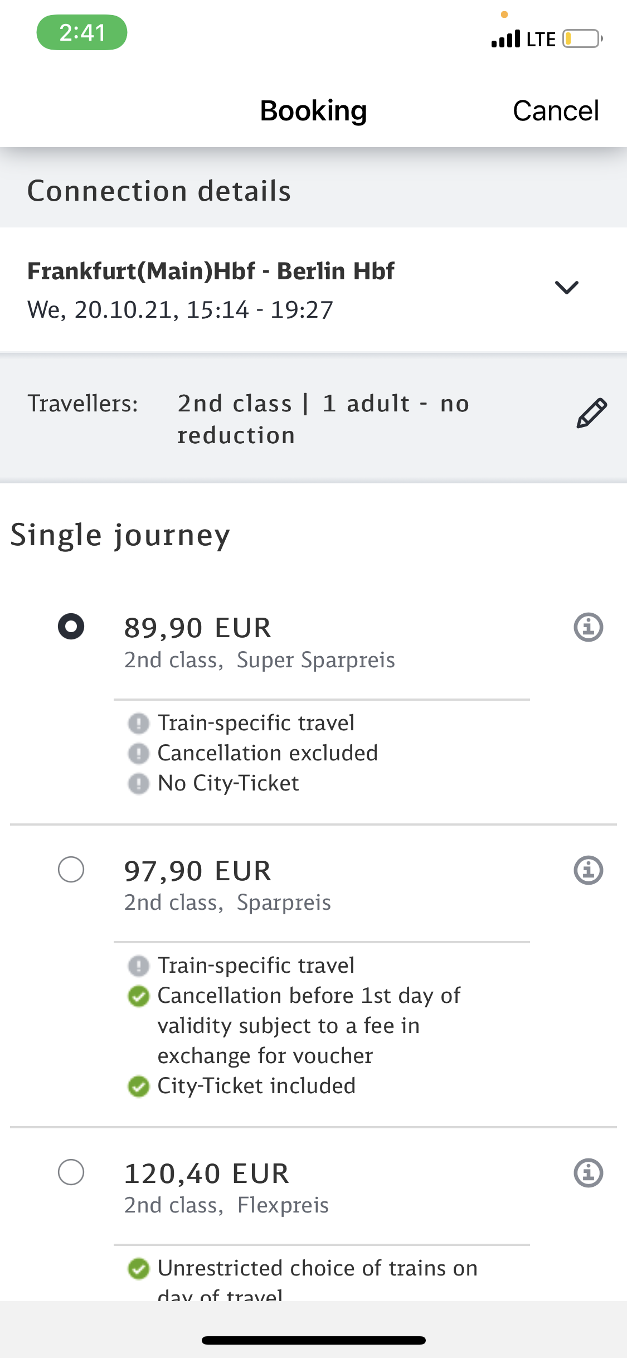
Task: Tap the green 2:41 time pill
Action: [82, 32]
